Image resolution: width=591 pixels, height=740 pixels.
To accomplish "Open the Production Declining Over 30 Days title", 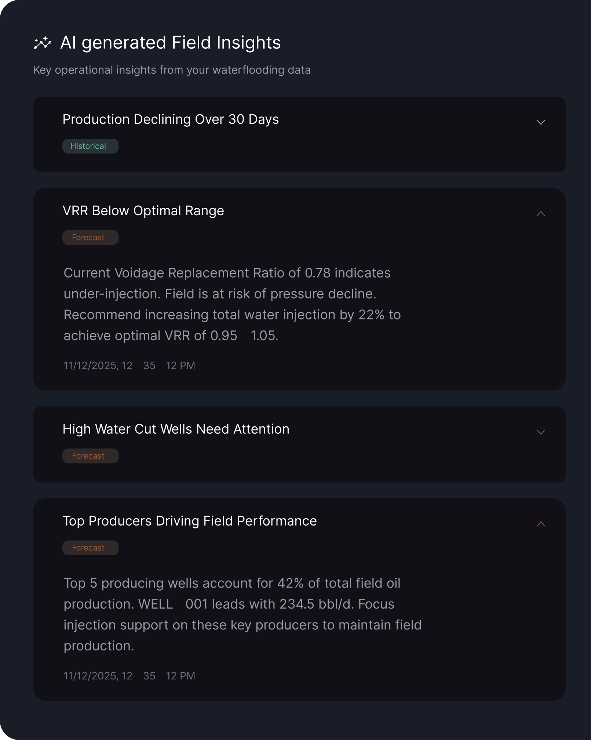I will coord(171,119).
